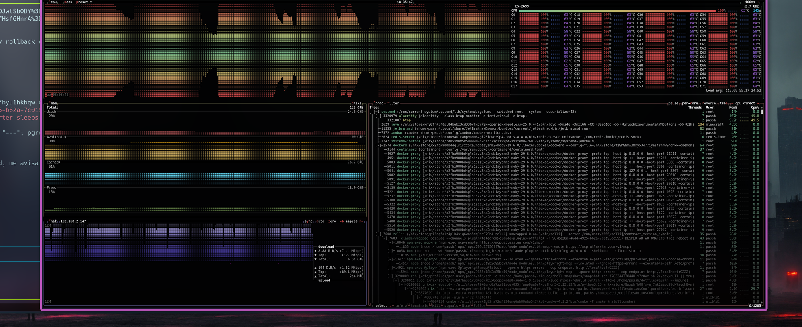This screenshot has height=327, width=802.
Task: Click the 18:35:47 clock
Action: point(405,2)
